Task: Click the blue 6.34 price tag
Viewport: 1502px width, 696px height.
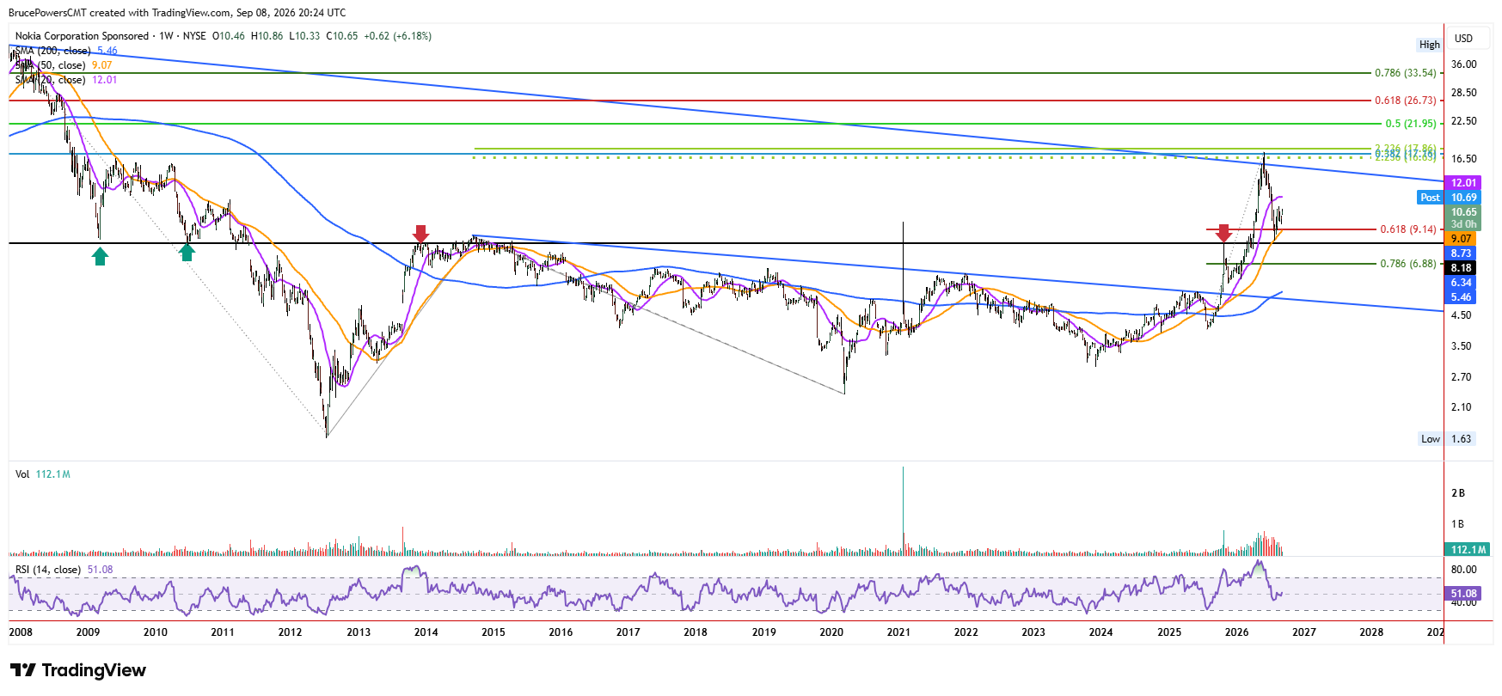Action: click(1461, 283)
